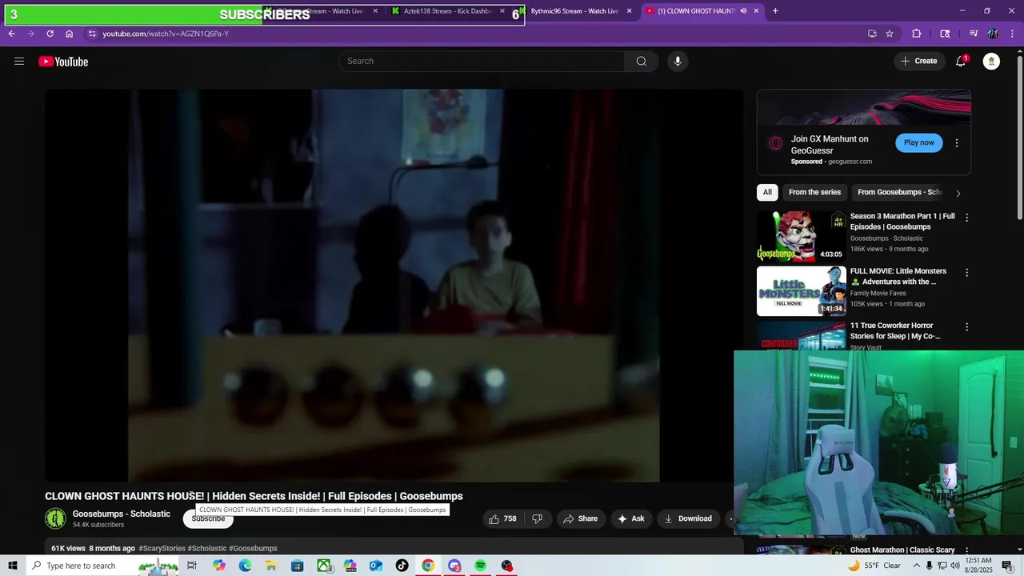Viewport: 1024px width, 576px height.
Task: Select the 'From the series' chip
Action: (814, 192)
